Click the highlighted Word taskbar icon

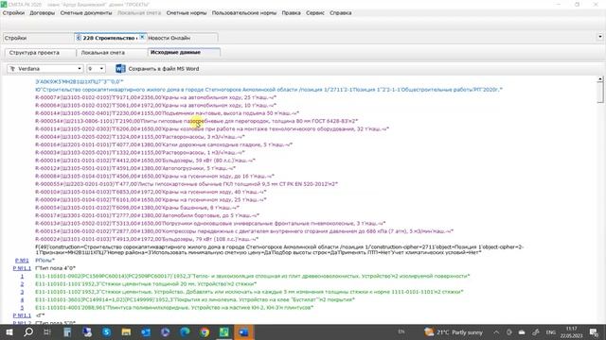(x=244, y=331)
